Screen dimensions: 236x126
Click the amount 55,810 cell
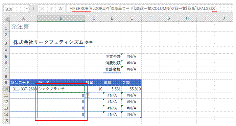click(x=131, y=89)
